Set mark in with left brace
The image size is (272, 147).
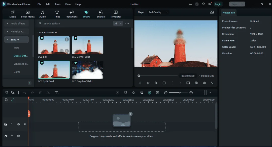point(172,83)
